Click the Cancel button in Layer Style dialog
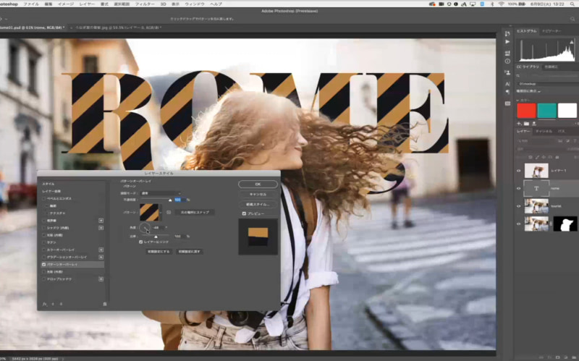The width and height of the screenshot is (579, 361). coord(258,194)
